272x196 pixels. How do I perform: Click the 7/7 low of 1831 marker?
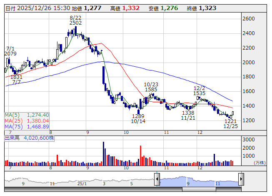[x=17, y=80]
